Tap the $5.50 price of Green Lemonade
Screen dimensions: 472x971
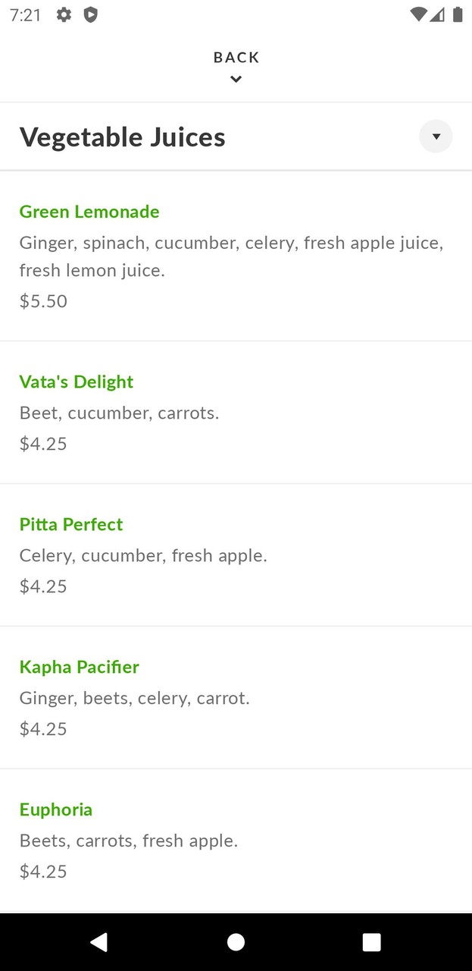43,301
